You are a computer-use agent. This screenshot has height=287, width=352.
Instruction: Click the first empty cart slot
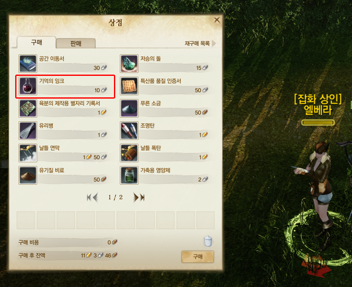(26, 220)
